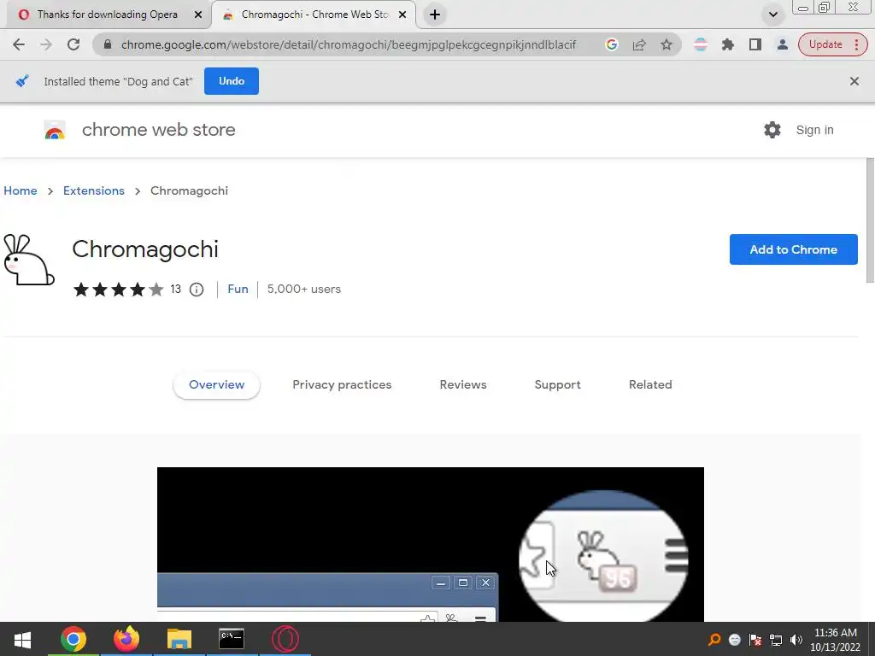Open Opera from the taskbar
This screenshot has height=656, width=875.
(x=285, y=639)
